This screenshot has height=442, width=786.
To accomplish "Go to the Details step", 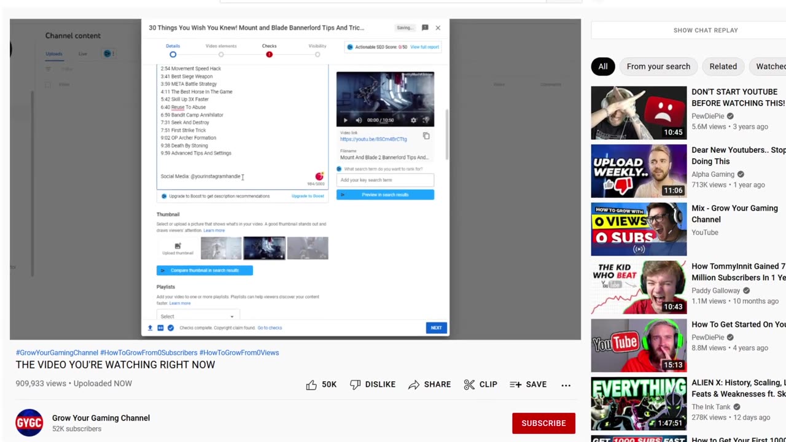I will [x=173, y=50].
